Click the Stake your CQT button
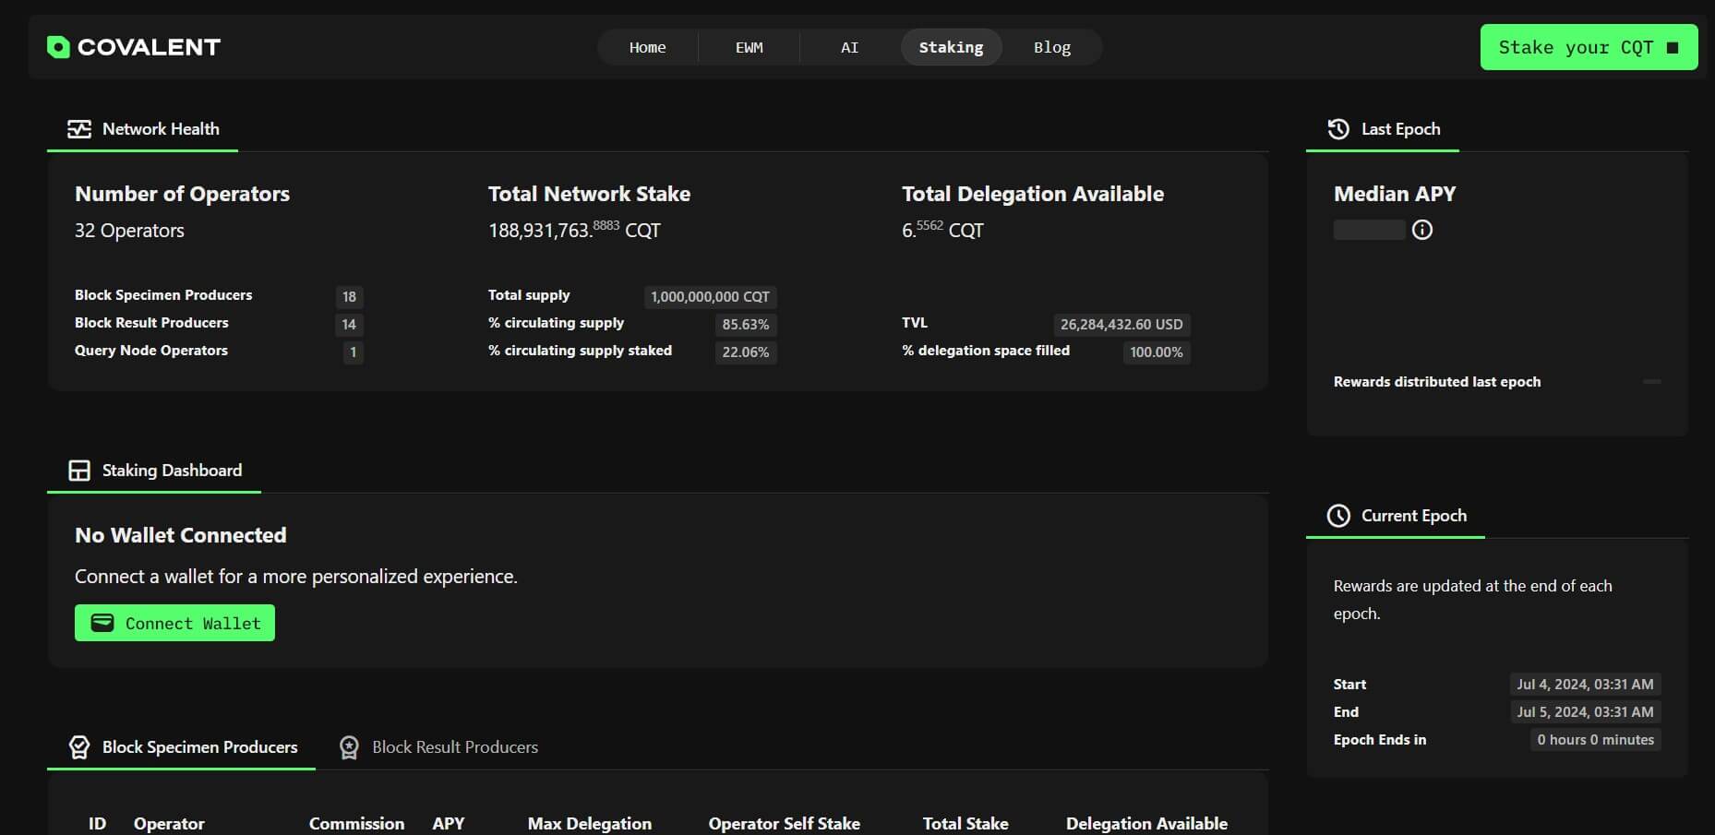 point(1589,47)
